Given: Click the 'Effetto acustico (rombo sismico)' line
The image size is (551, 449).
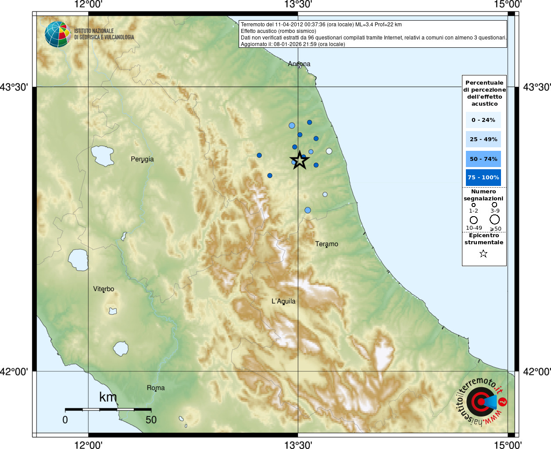Looking at the screenshot, I should click(278, 31).
